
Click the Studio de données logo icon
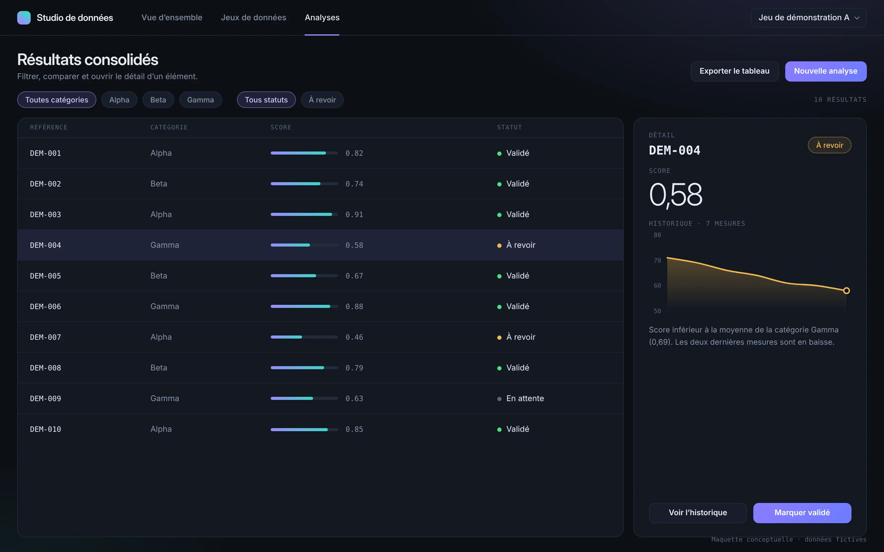coord(24,17)
